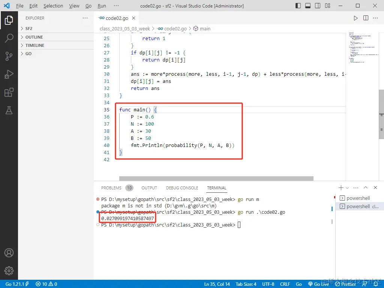Open the Search view icon
The image size is (384, 288).
point(9,38)
